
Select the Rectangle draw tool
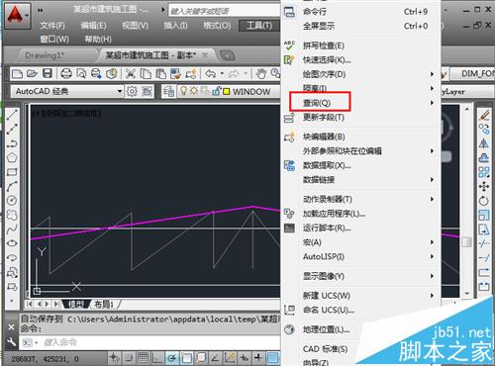point(12,172)
